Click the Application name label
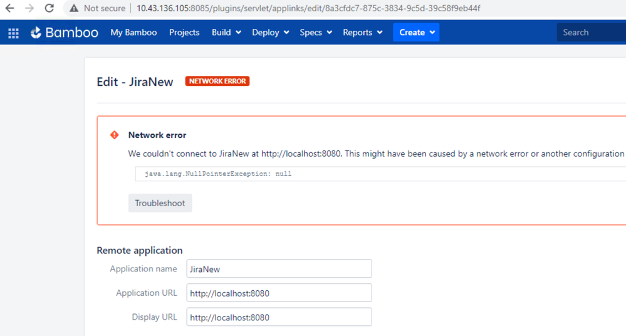 143,269
